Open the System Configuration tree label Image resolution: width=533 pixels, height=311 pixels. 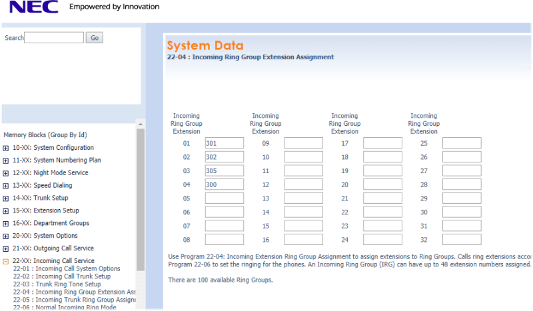click(x=53, y=148)
